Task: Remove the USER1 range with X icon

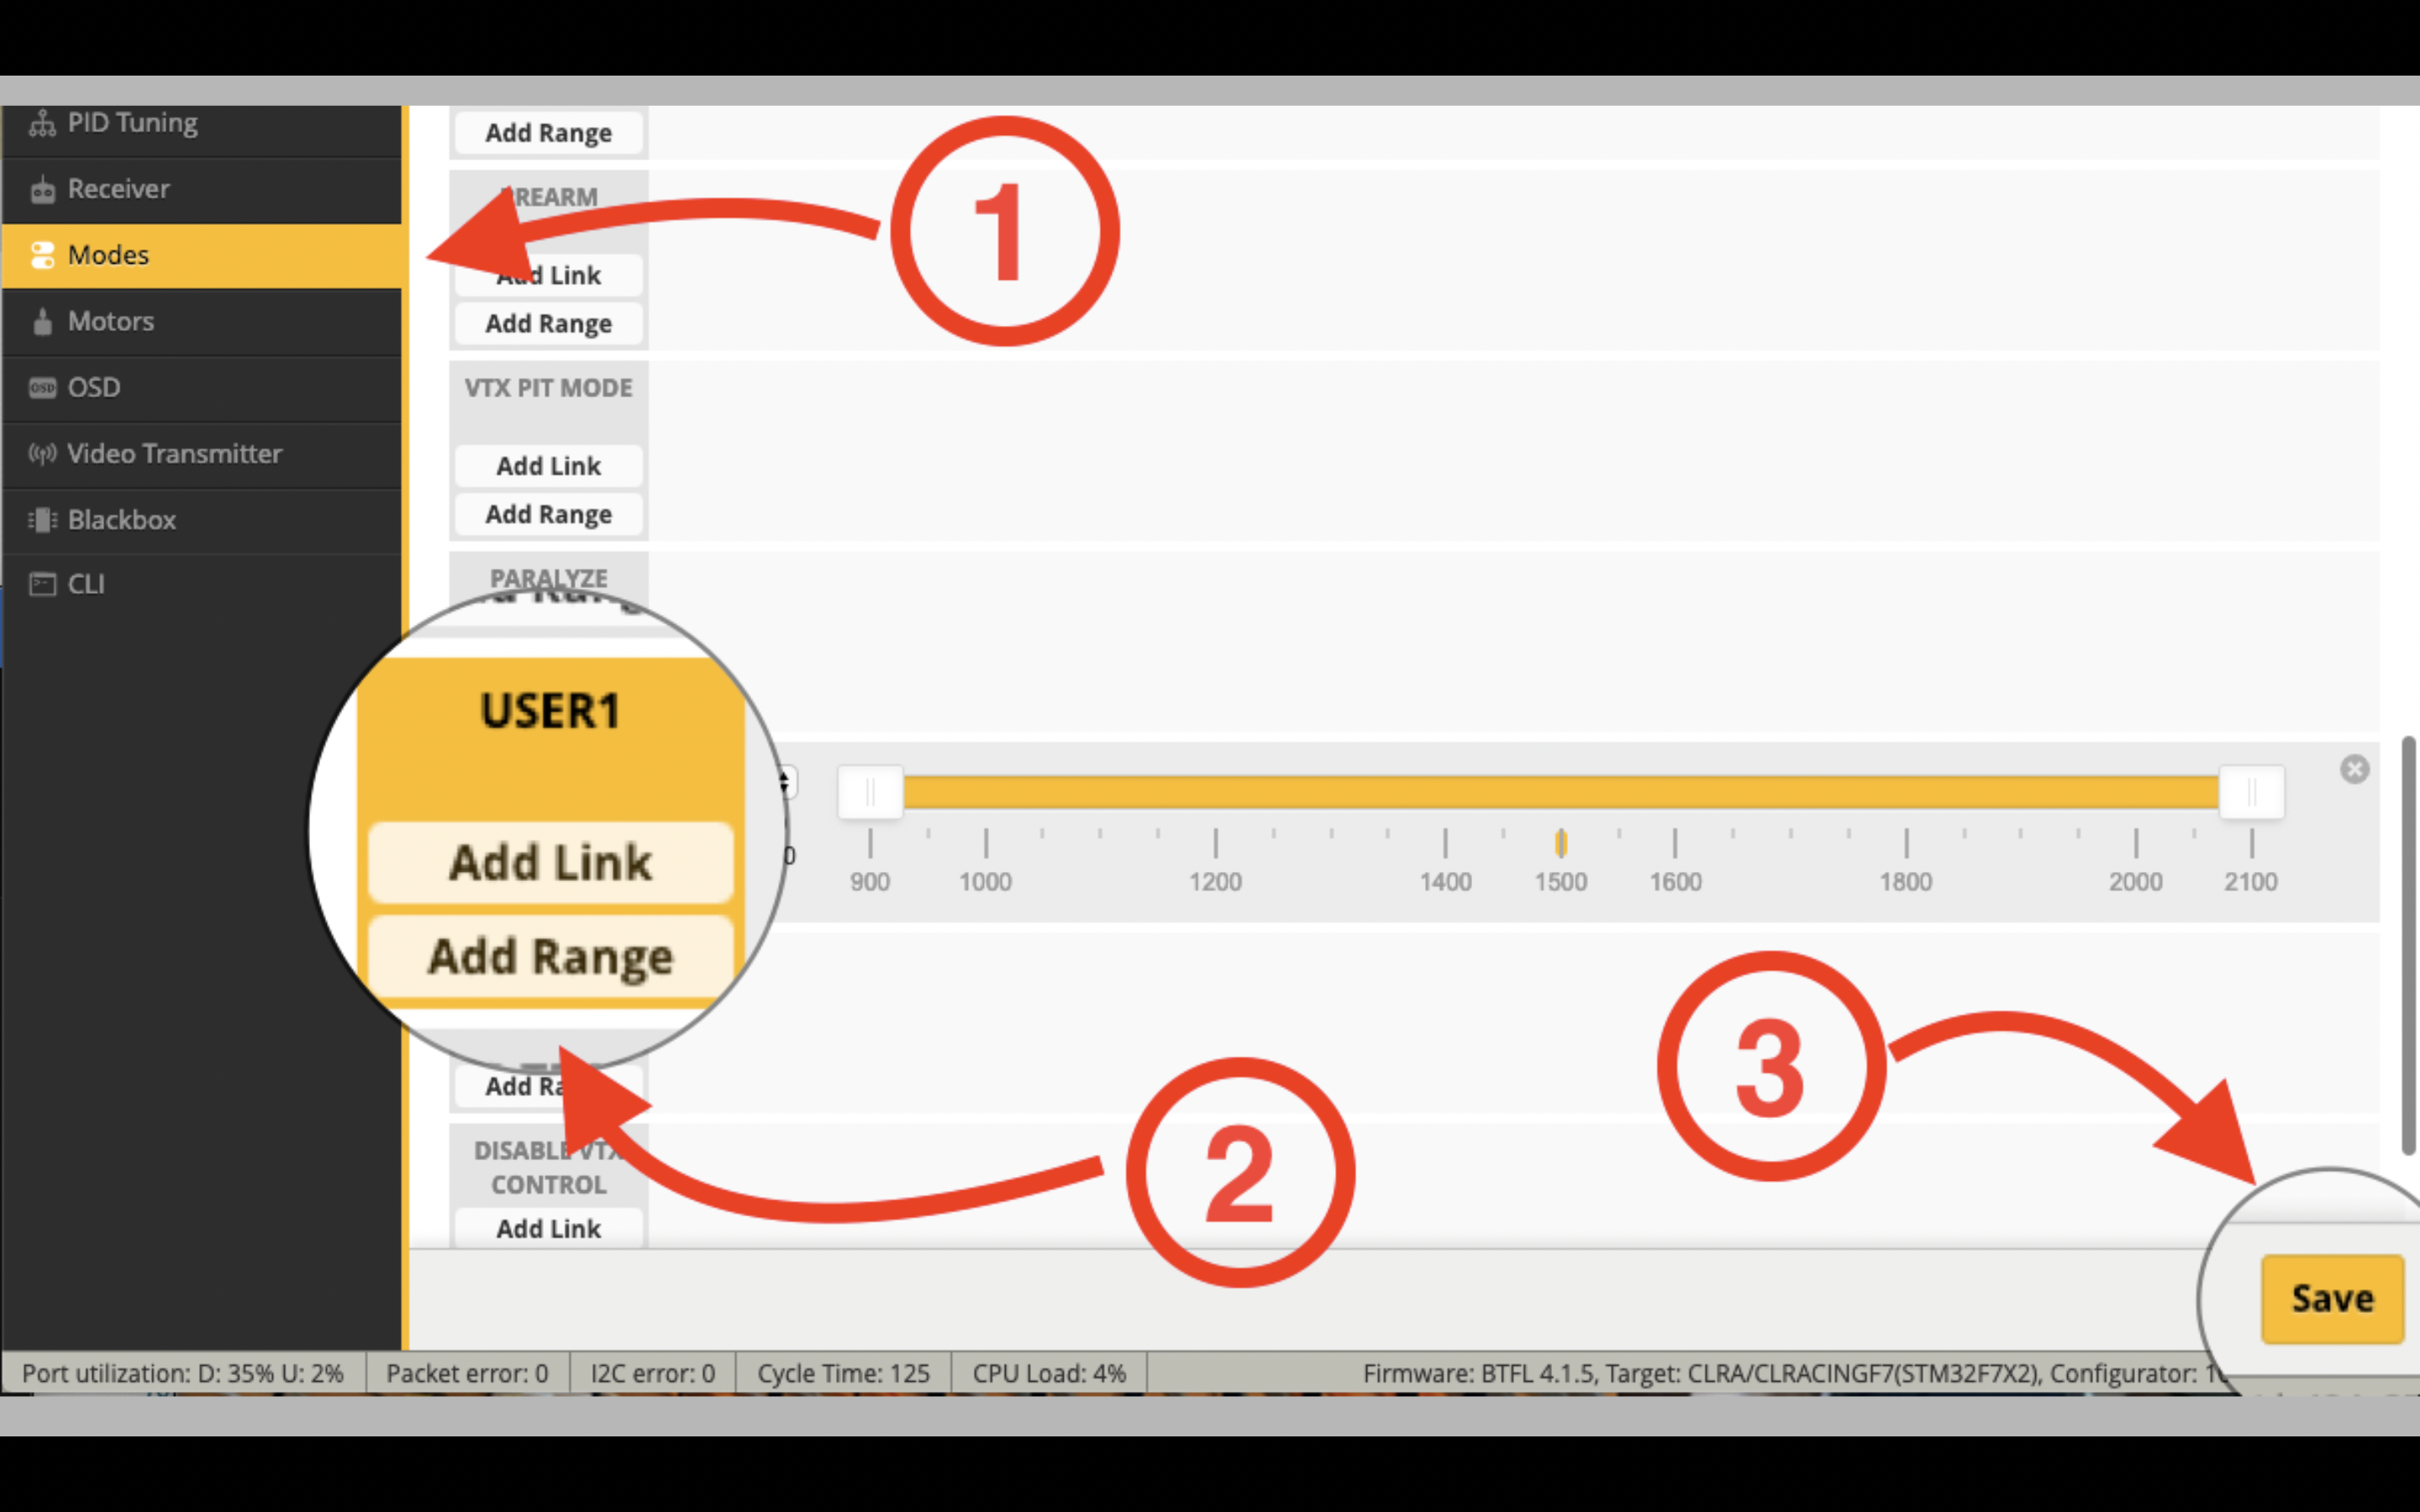Action: pyautogui.click(x=2354, y=769)
